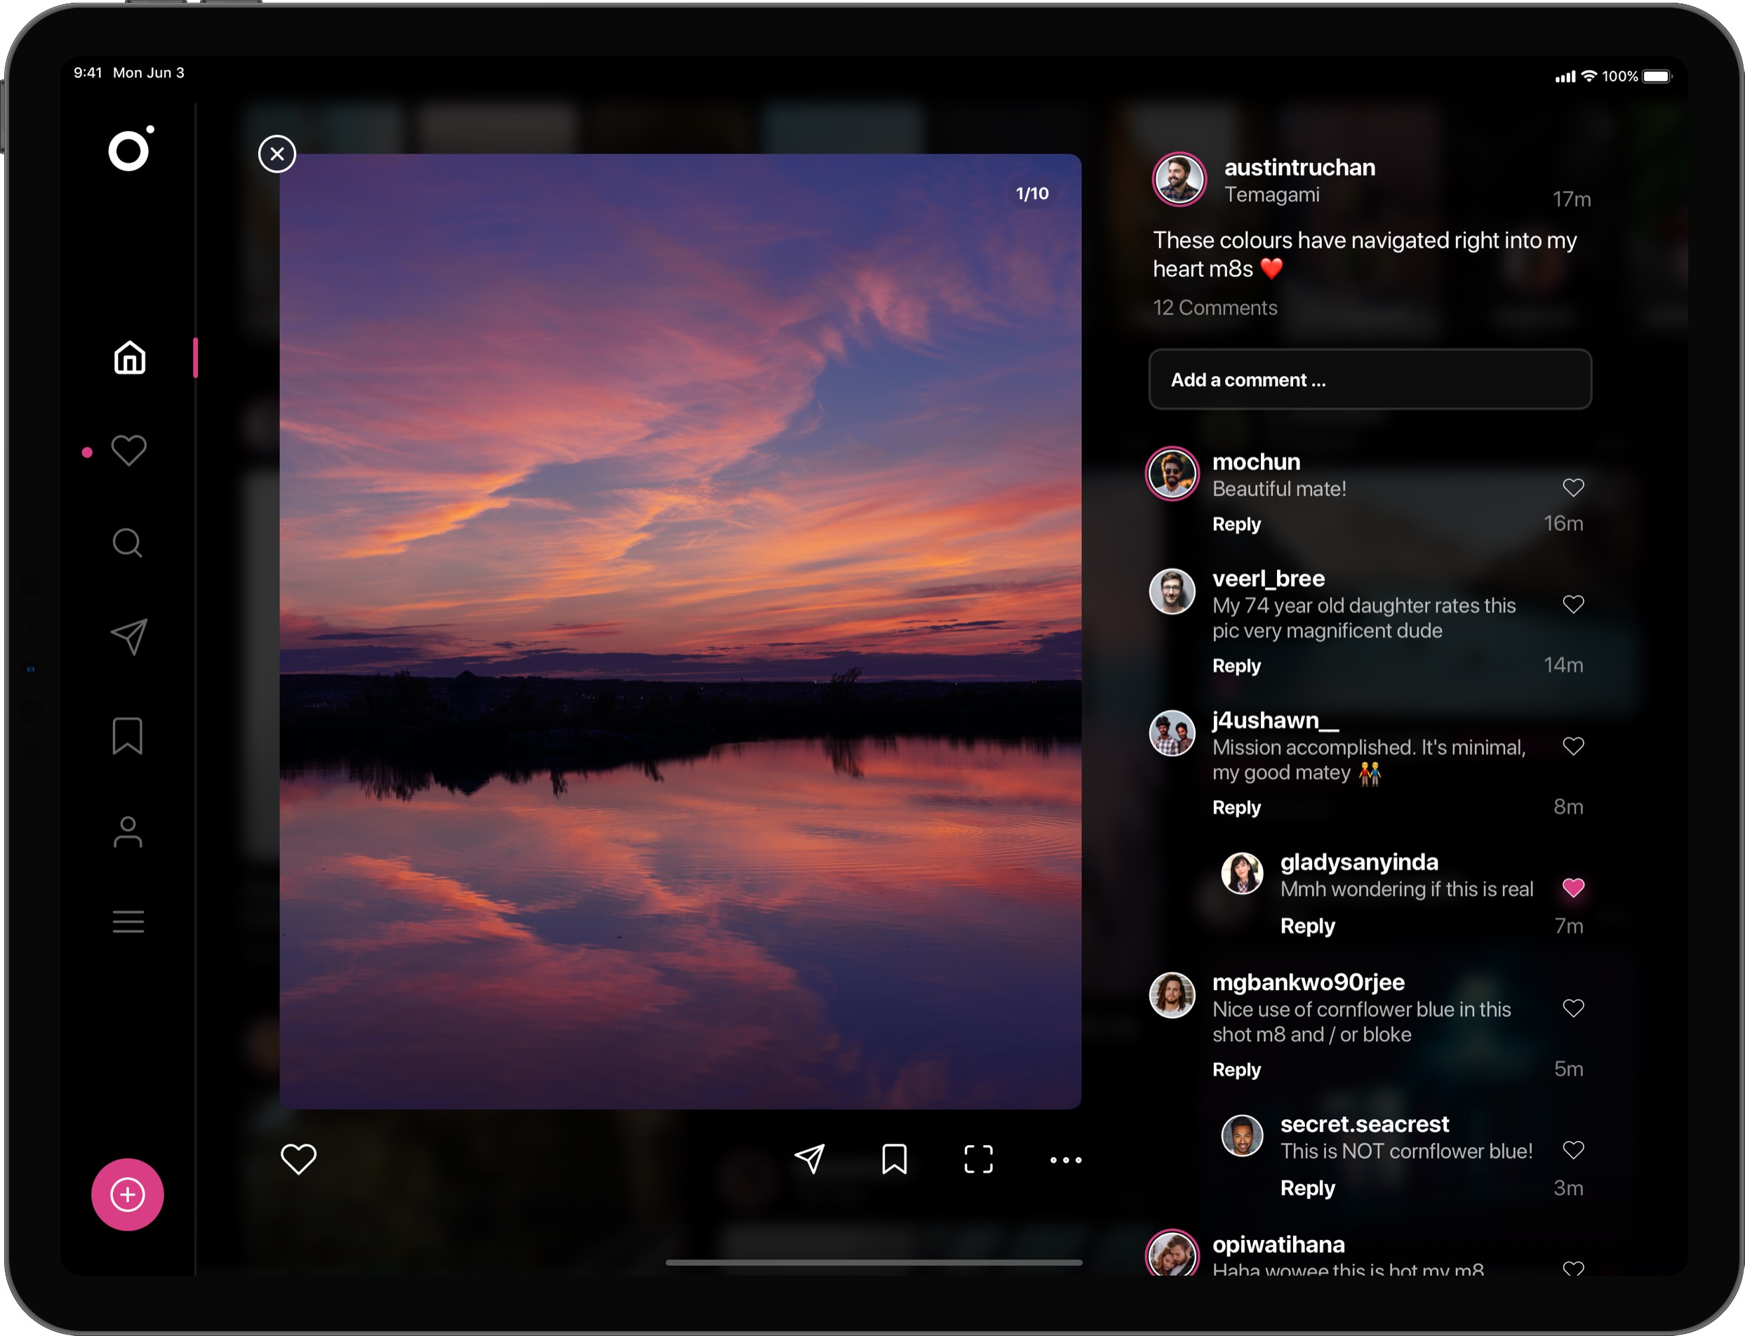The image size is (1745, 1336).
Task: Open the Activity heart in sidebar
Action: (x=128, y=451)
